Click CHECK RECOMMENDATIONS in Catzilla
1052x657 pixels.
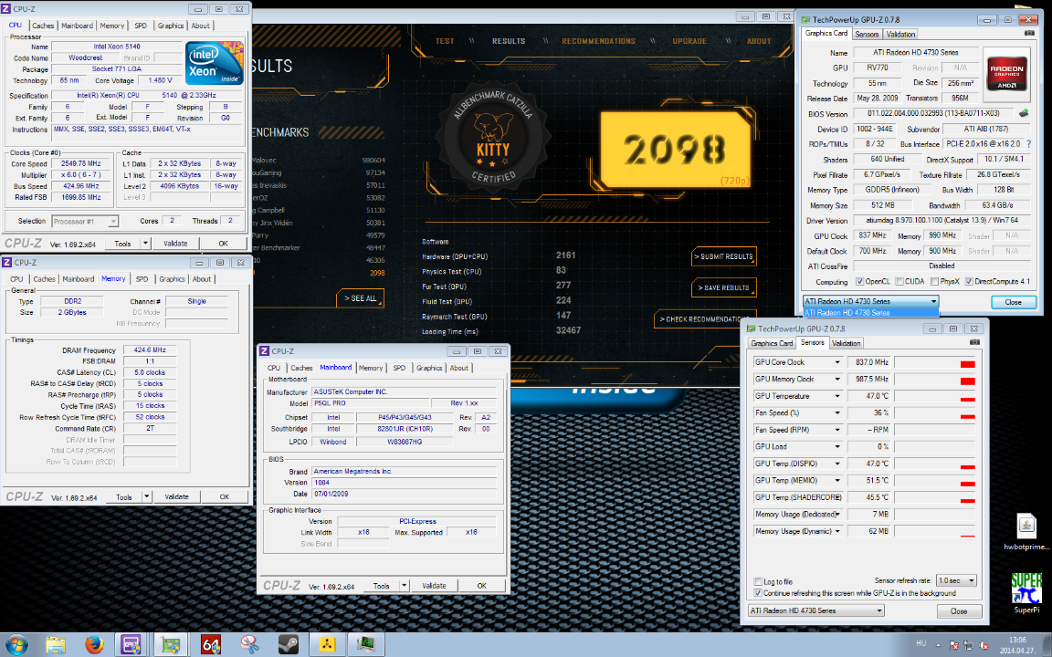point(705,319)
